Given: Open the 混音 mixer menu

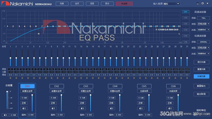Looking at the screenshot, I should [92, 4].
